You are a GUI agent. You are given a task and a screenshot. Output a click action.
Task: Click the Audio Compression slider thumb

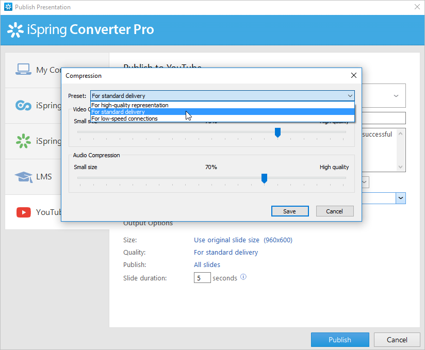coord(264,179)
